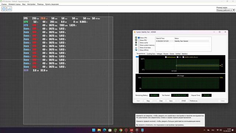Open the network and volume tray panel
Screen dimensions: 236x133
click(x=219, y=130)
